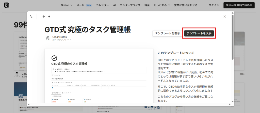This screenshot has width=260, height=113.
Task: Open the もっと知る dropdown menu
Action: click(x=162, y=5)
